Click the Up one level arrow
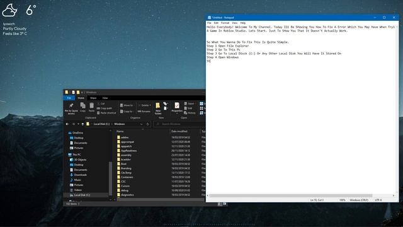The width and height of the screenshot is (403, 227). (82, 124)
